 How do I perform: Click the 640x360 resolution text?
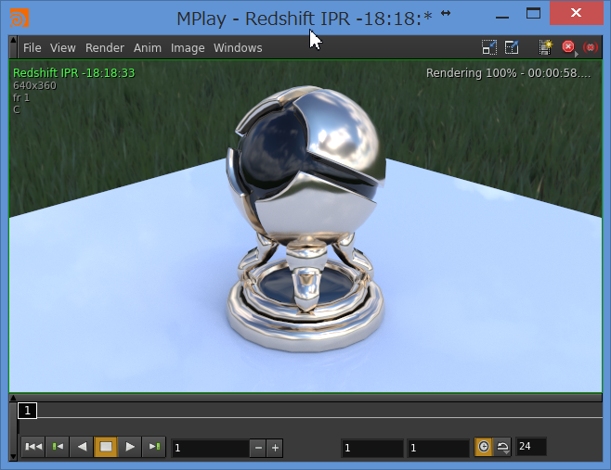(34, 85)
